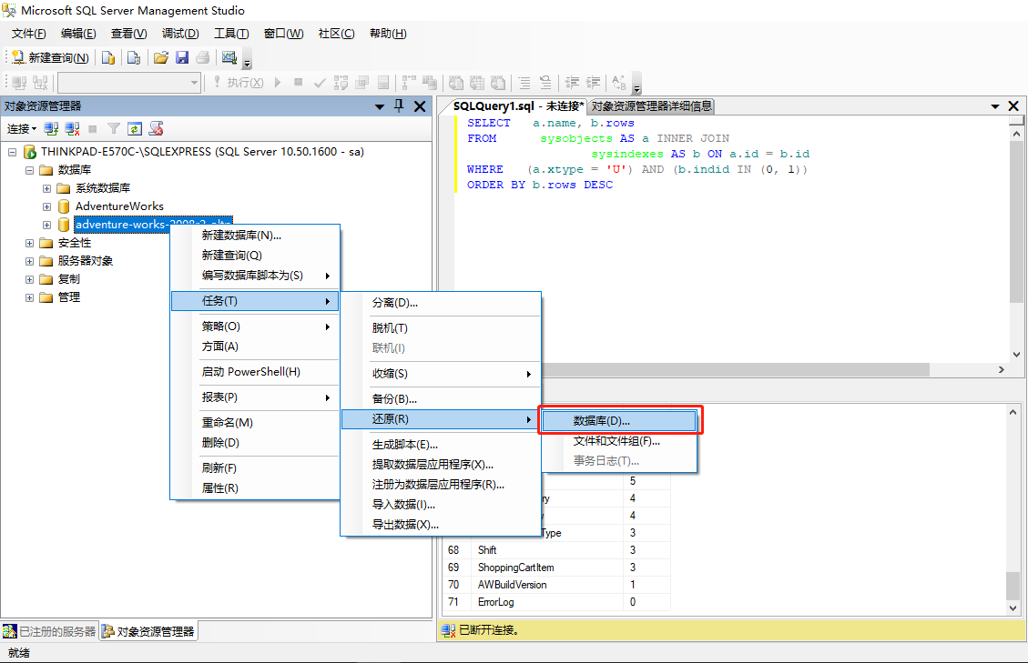Open Activity Monitor from the toolbar icon

[x=229, y=57]
